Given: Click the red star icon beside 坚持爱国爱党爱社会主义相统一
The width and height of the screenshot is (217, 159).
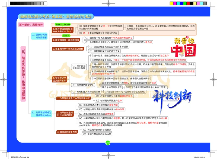Looking at the screenshot, I should click(x=68, y=32).
